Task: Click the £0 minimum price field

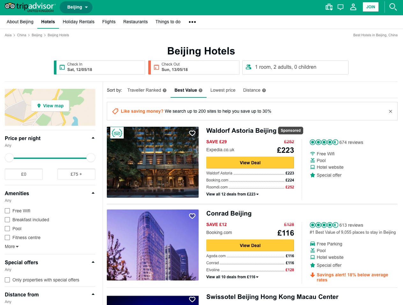Action: [x=24, y=174]
